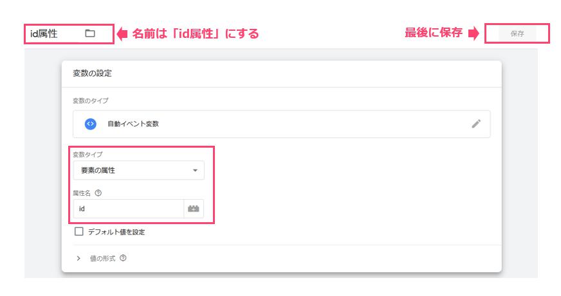Open the 変数タイプ dropdown showing 要素の属性
This screenshot has height=296, width=561.
(x=139, y=170)
